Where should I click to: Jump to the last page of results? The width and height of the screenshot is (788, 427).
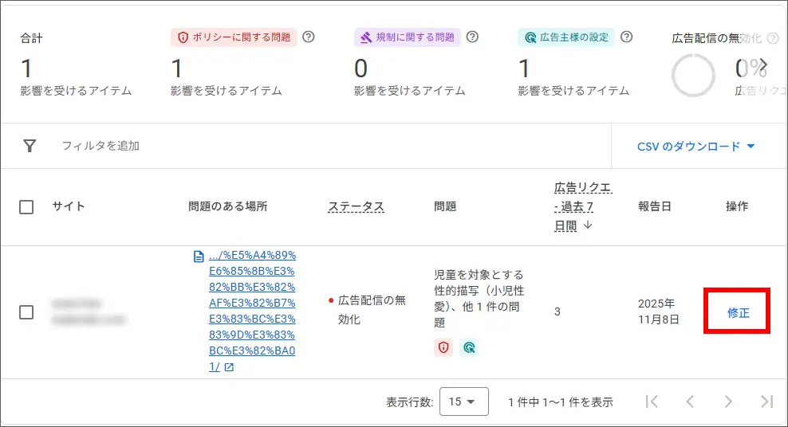click(x=766, y=402)
